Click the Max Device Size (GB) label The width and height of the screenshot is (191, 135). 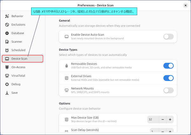tap(85, 117)
